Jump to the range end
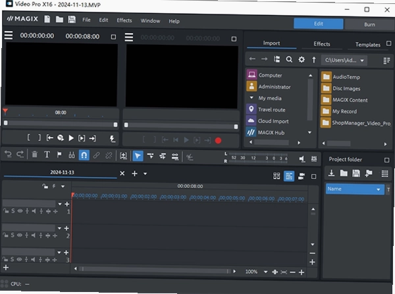The width and height of the screenshot is (395, 294). coord(92,138)
